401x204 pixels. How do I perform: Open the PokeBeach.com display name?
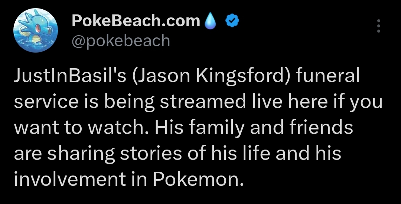(136, 21)
